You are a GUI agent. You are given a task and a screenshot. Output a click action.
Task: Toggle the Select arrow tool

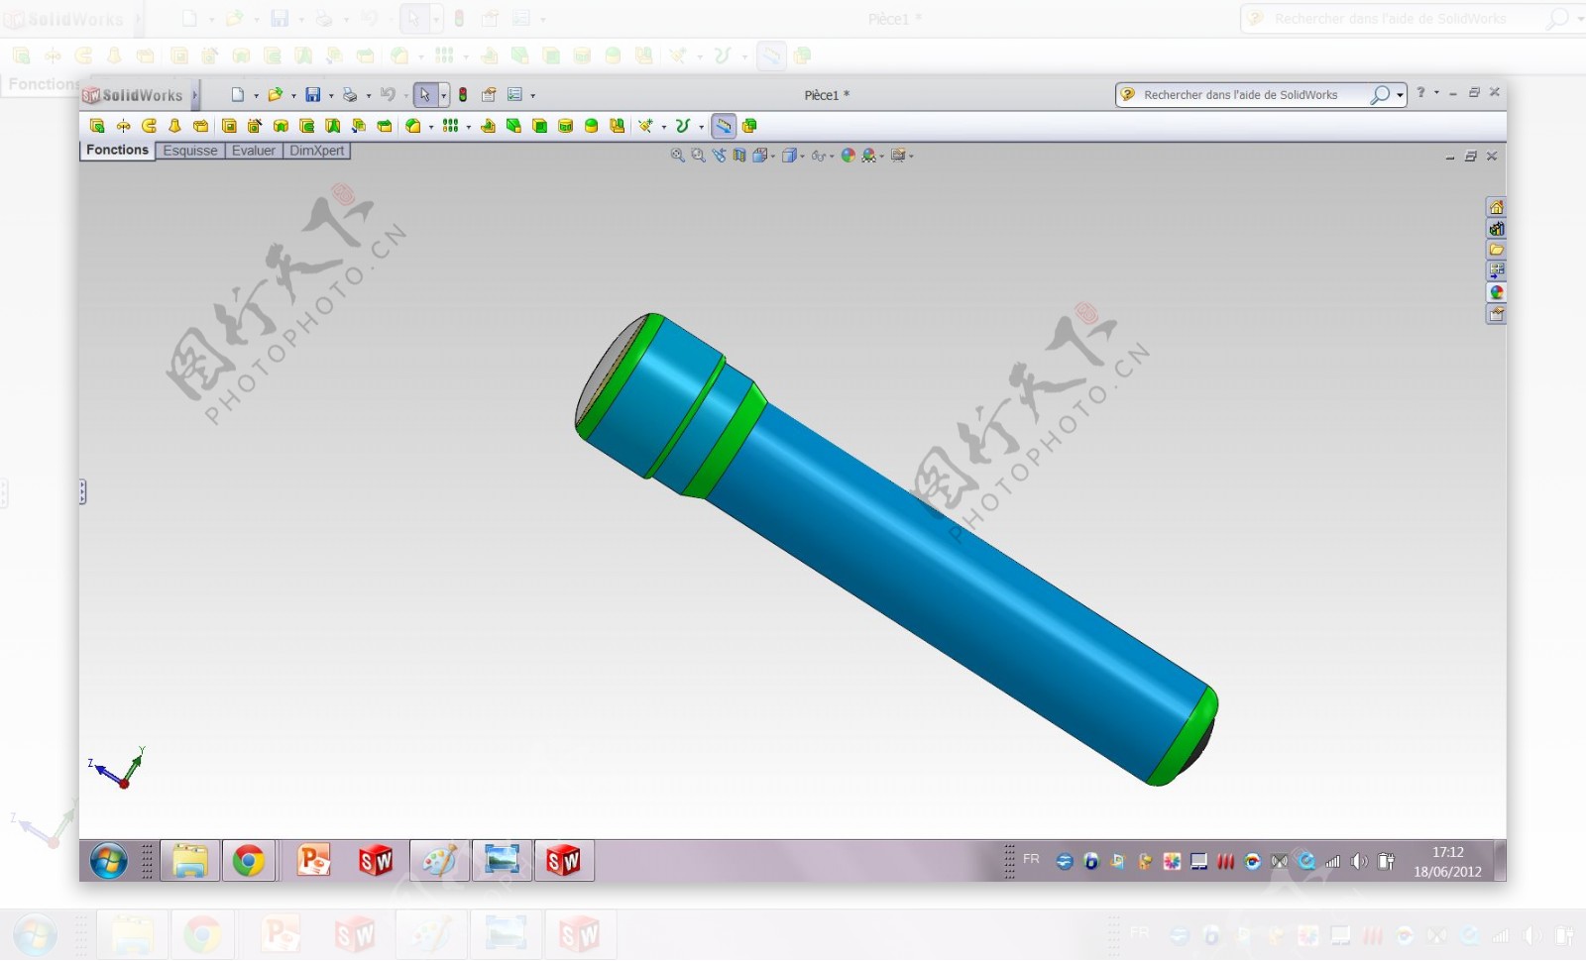tap(424, 95)
